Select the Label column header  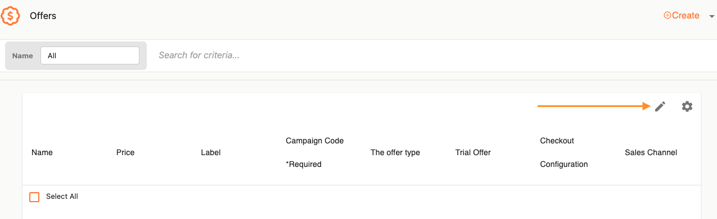coord(211,152)
